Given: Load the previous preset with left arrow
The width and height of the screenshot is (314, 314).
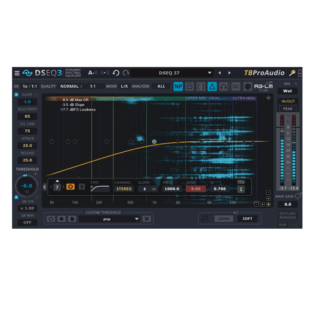Looking at the screenshot, I should 220,73.
